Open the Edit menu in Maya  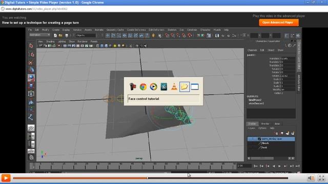point(36,30)
